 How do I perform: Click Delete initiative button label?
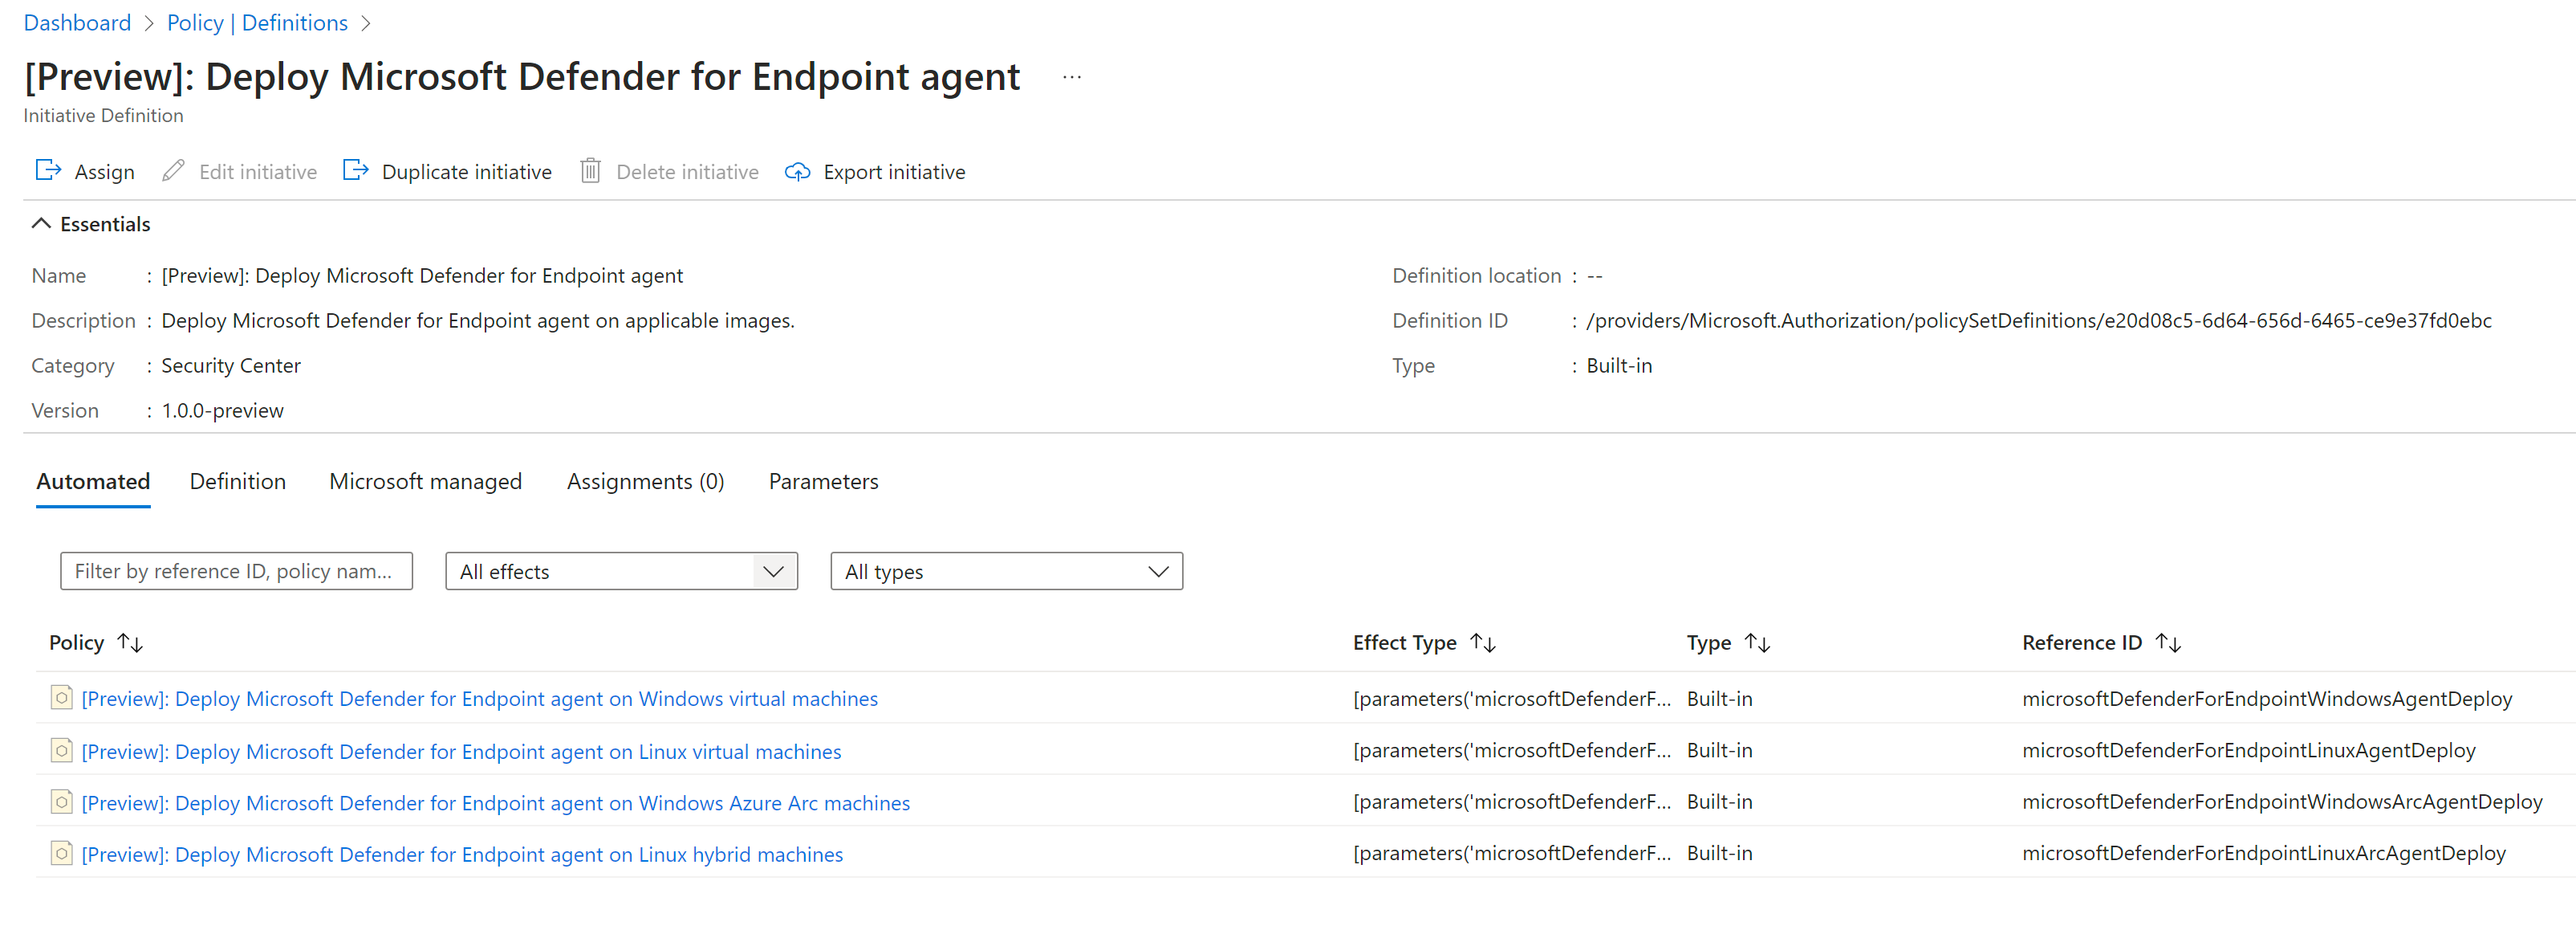(x=687, y=172)
